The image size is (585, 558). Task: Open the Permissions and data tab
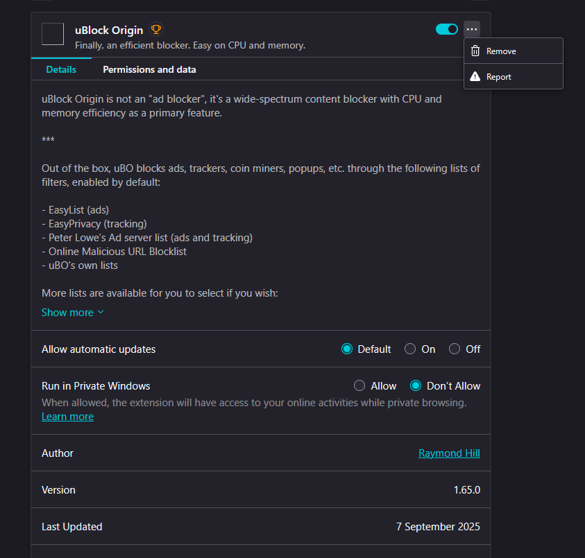click(x=149, y=69)
